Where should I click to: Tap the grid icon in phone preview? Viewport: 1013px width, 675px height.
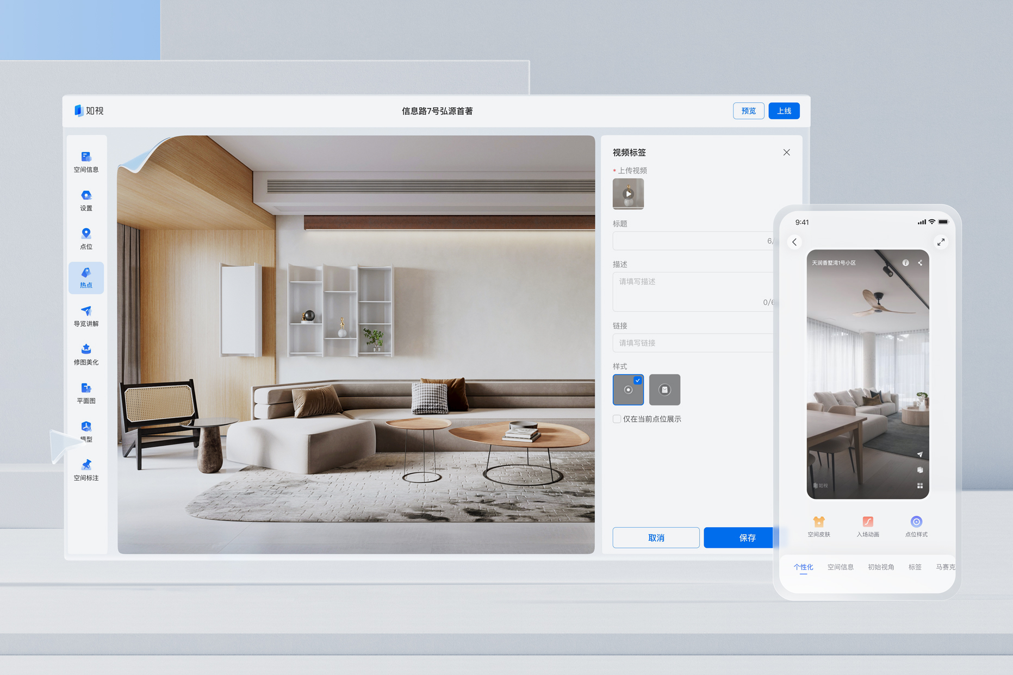pos(919,486)
